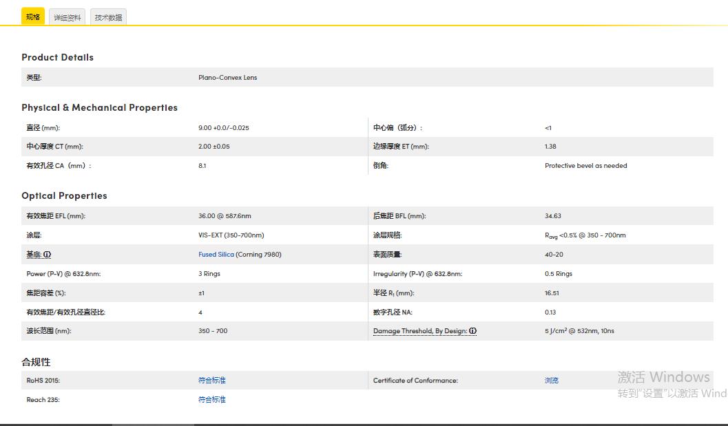Screen dimensions: 728x426
Task: Switch to the 规格 tab
Action: click(32, 17)
